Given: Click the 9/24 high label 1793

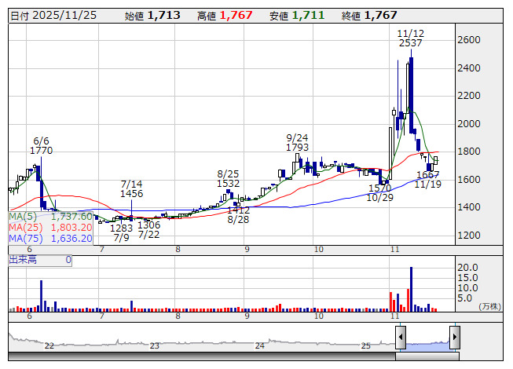Looking at the screenshot, I should click(x=297, y=147).
